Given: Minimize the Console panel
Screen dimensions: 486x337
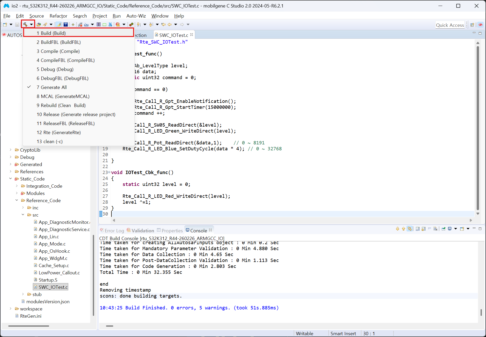Looking at the screenshot, I should click(474, 228).
